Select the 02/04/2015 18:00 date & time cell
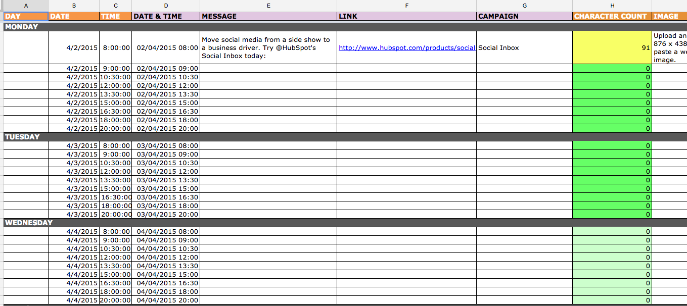687x306 pixels. [166, 120]
